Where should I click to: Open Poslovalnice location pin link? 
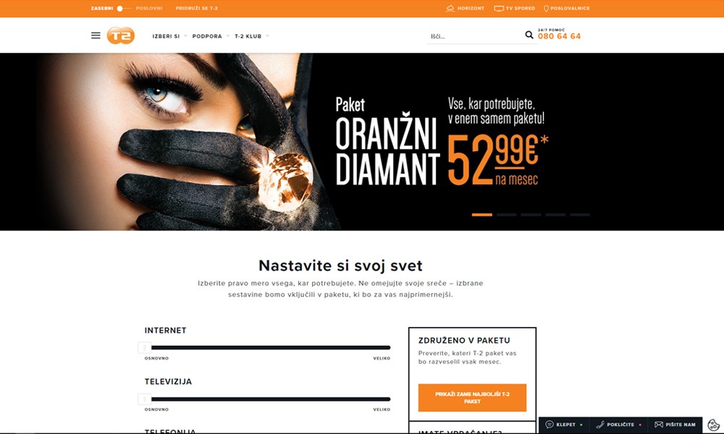click(546, 8)
